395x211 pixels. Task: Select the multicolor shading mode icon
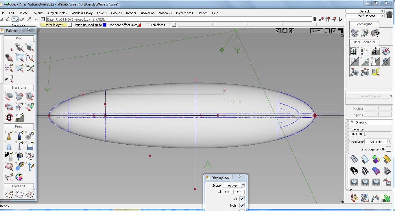pos(376,159)
